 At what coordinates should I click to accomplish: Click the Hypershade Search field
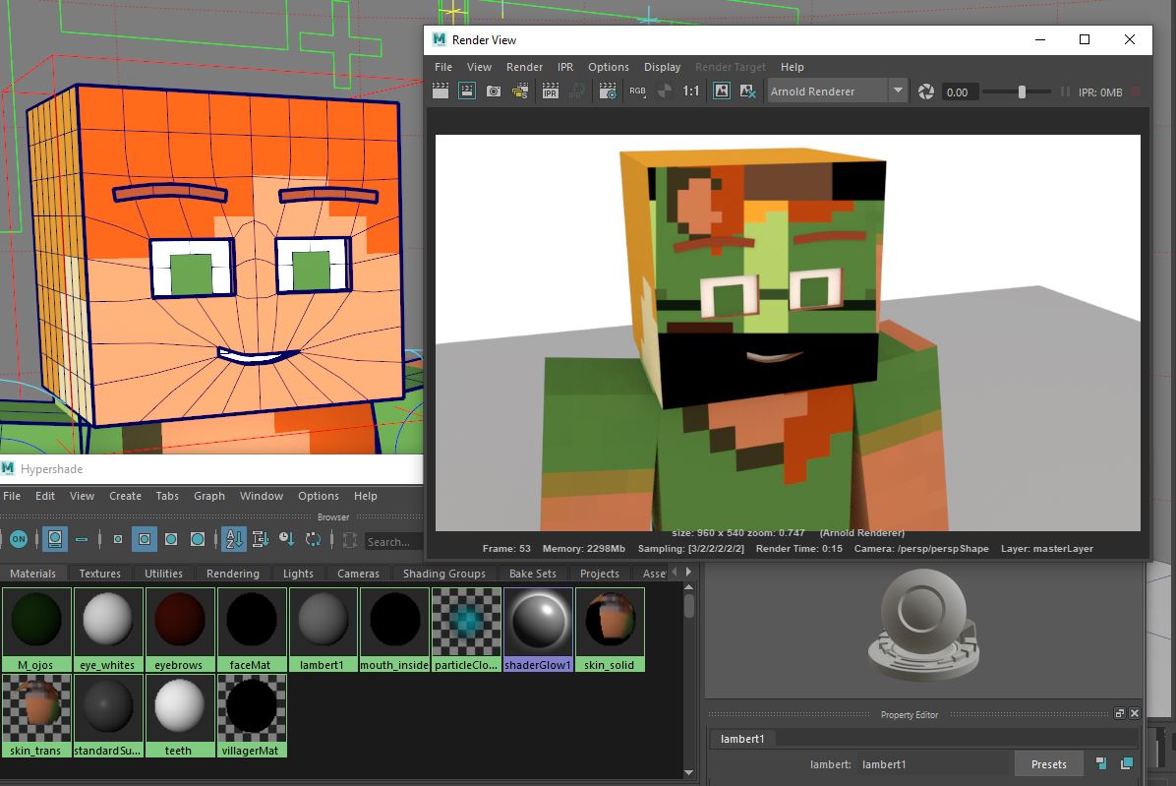click(x=393, y=541)
